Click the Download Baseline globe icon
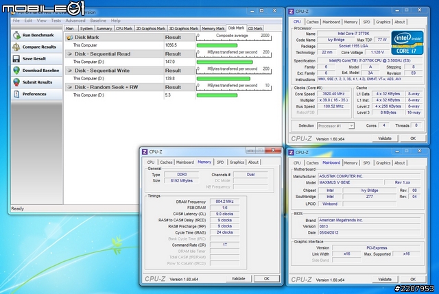Screen dimensions: 439x294 point(16,70)
